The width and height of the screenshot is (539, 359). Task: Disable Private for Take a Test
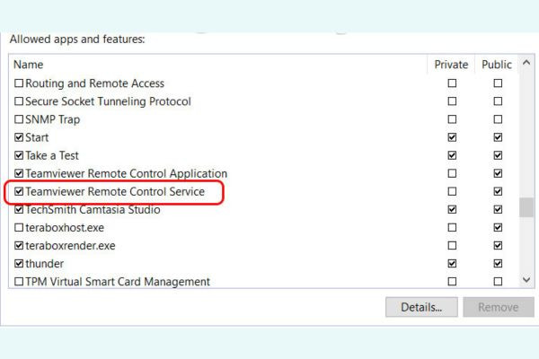(x=452, y=155)
